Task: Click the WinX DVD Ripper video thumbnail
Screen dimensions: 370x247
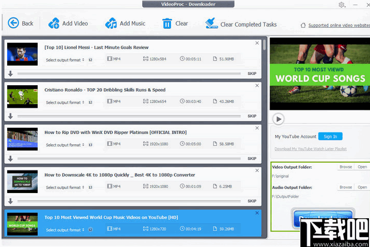Action: pos(23,139)
